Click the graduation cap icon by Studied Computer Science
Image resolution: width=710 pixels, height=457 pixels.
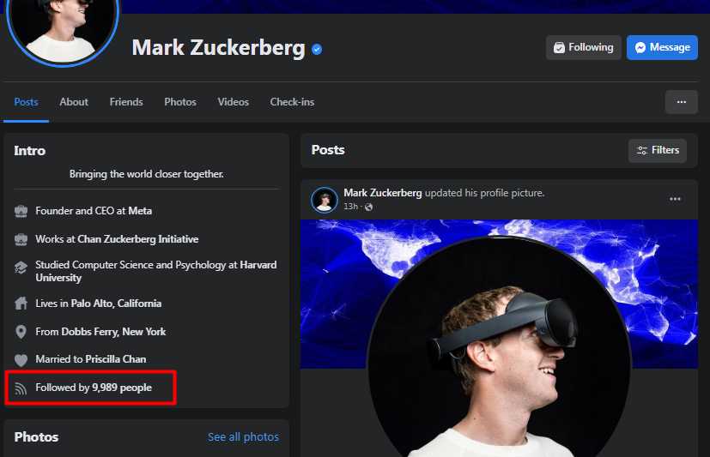coord(21,268)
